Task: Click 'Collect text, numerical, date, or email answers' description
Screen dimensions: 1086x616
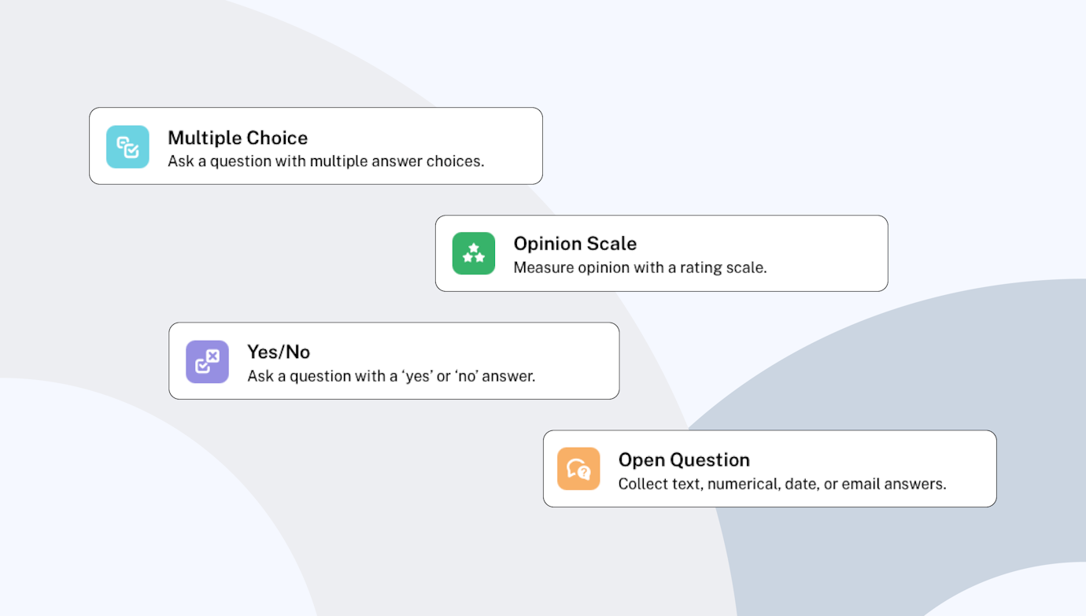Action: click(782, 484)
